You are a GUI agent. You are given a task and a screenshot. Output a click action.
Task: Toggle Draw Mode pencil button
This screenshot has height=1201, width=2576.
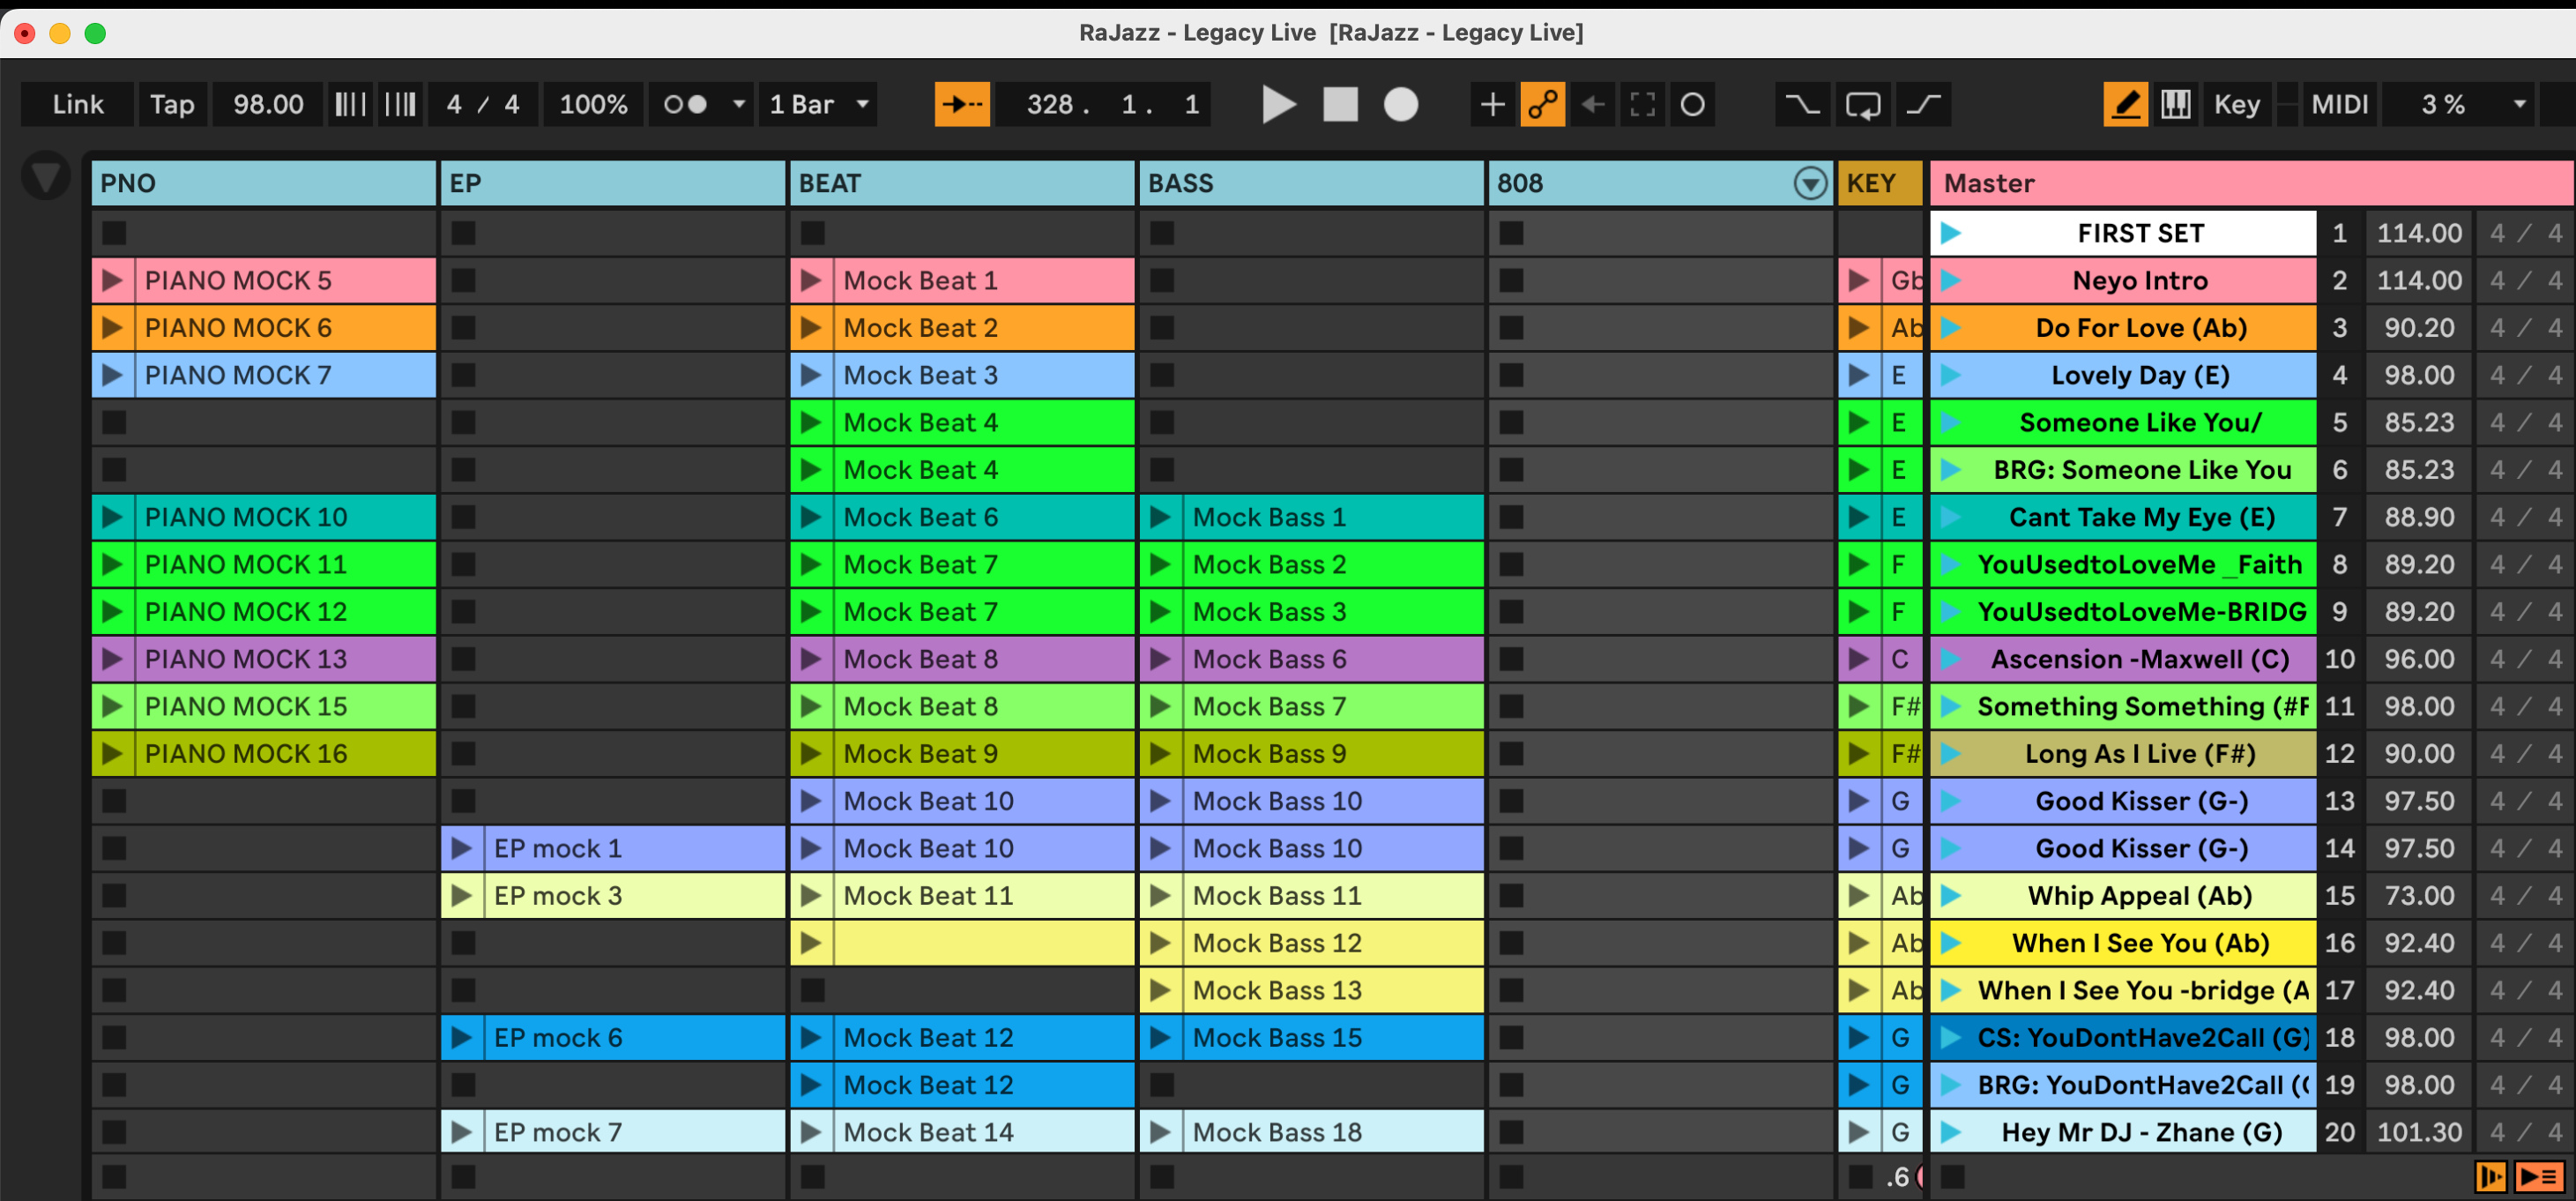click(2125, 105)
